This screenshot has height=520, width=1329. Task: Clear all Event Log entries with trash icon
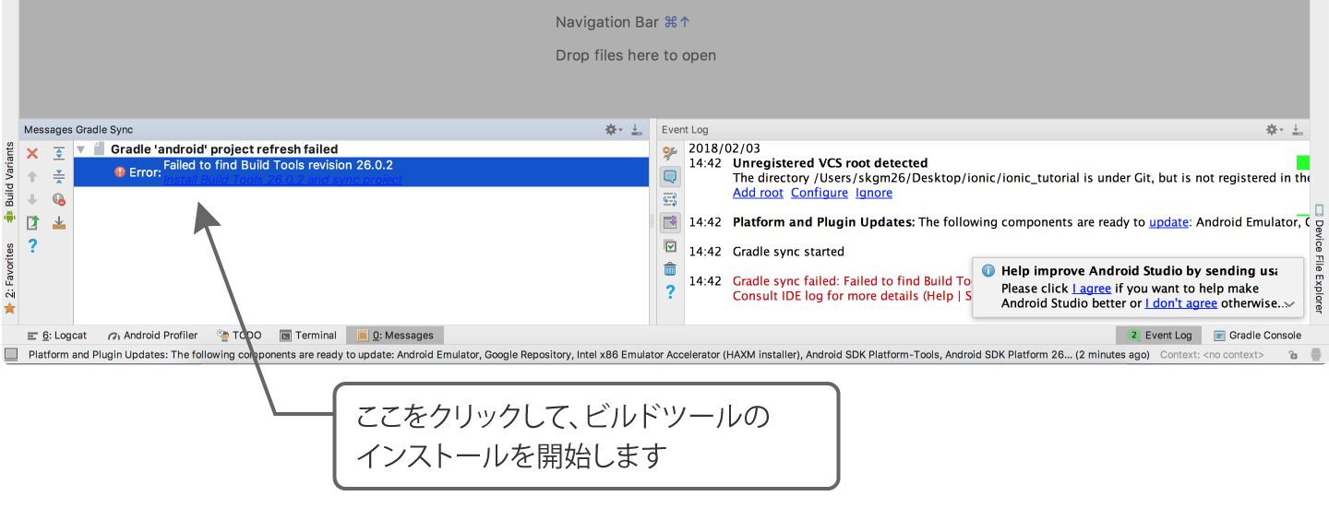pos(670,269)
